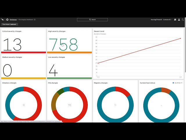Click the File Integrity Dashboard breadcrumb text
186x140 pixels.
(26, 20)
